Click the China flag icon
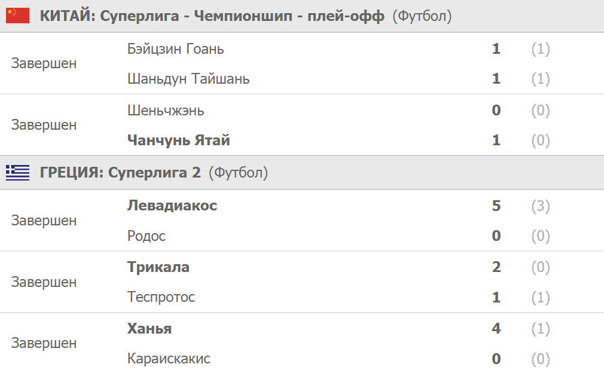This screenshot has width=604, height=373. tap(17, 16)
